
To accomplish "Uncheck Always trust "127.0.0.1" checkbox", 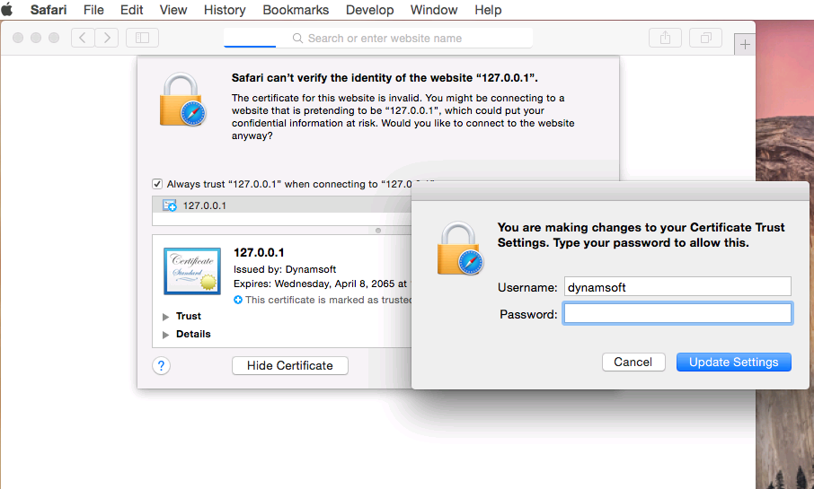I will coord(158,184).
